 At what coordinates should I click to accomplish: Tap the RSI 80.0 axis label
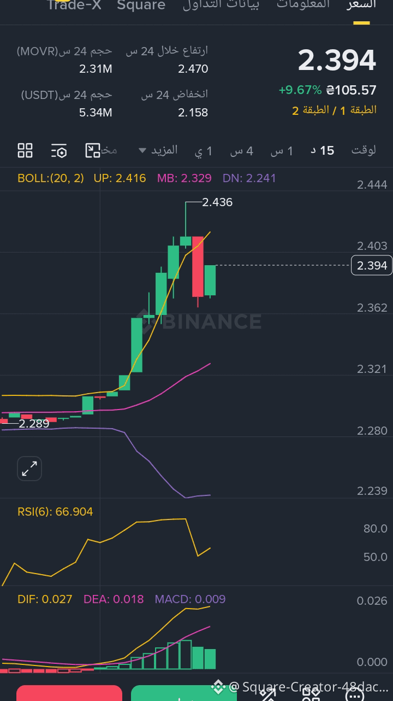(375, 529)
